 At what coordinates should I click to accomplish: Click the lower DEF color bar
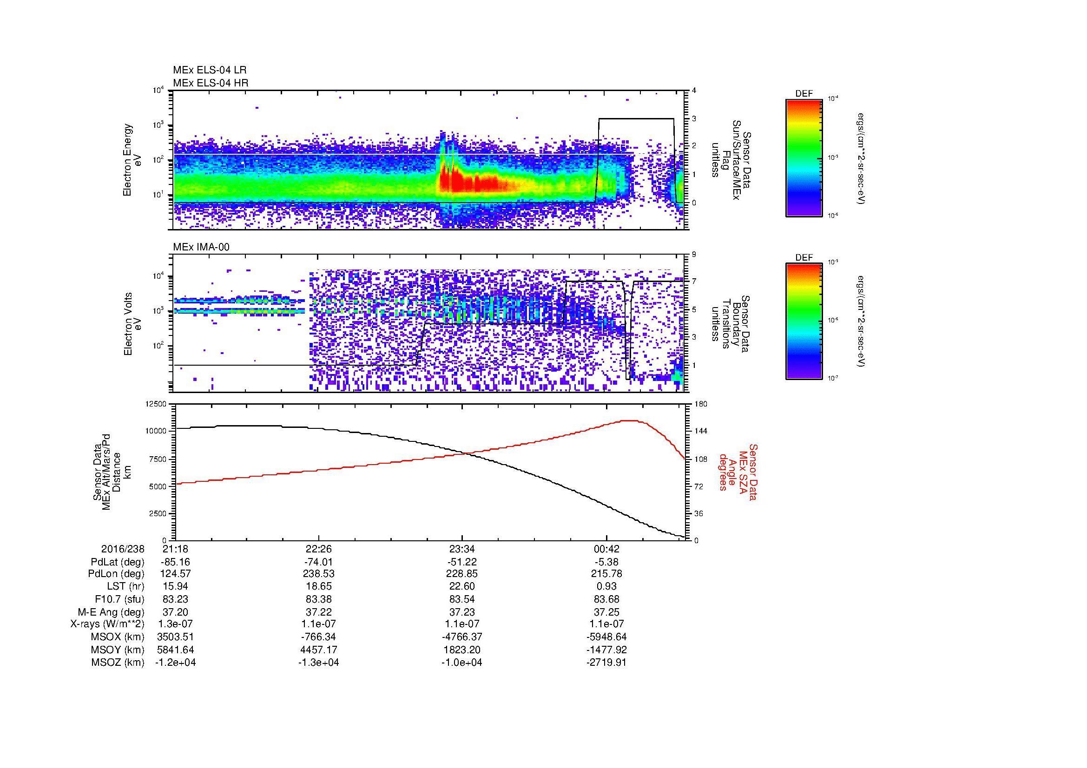click(x=804, y=322)
